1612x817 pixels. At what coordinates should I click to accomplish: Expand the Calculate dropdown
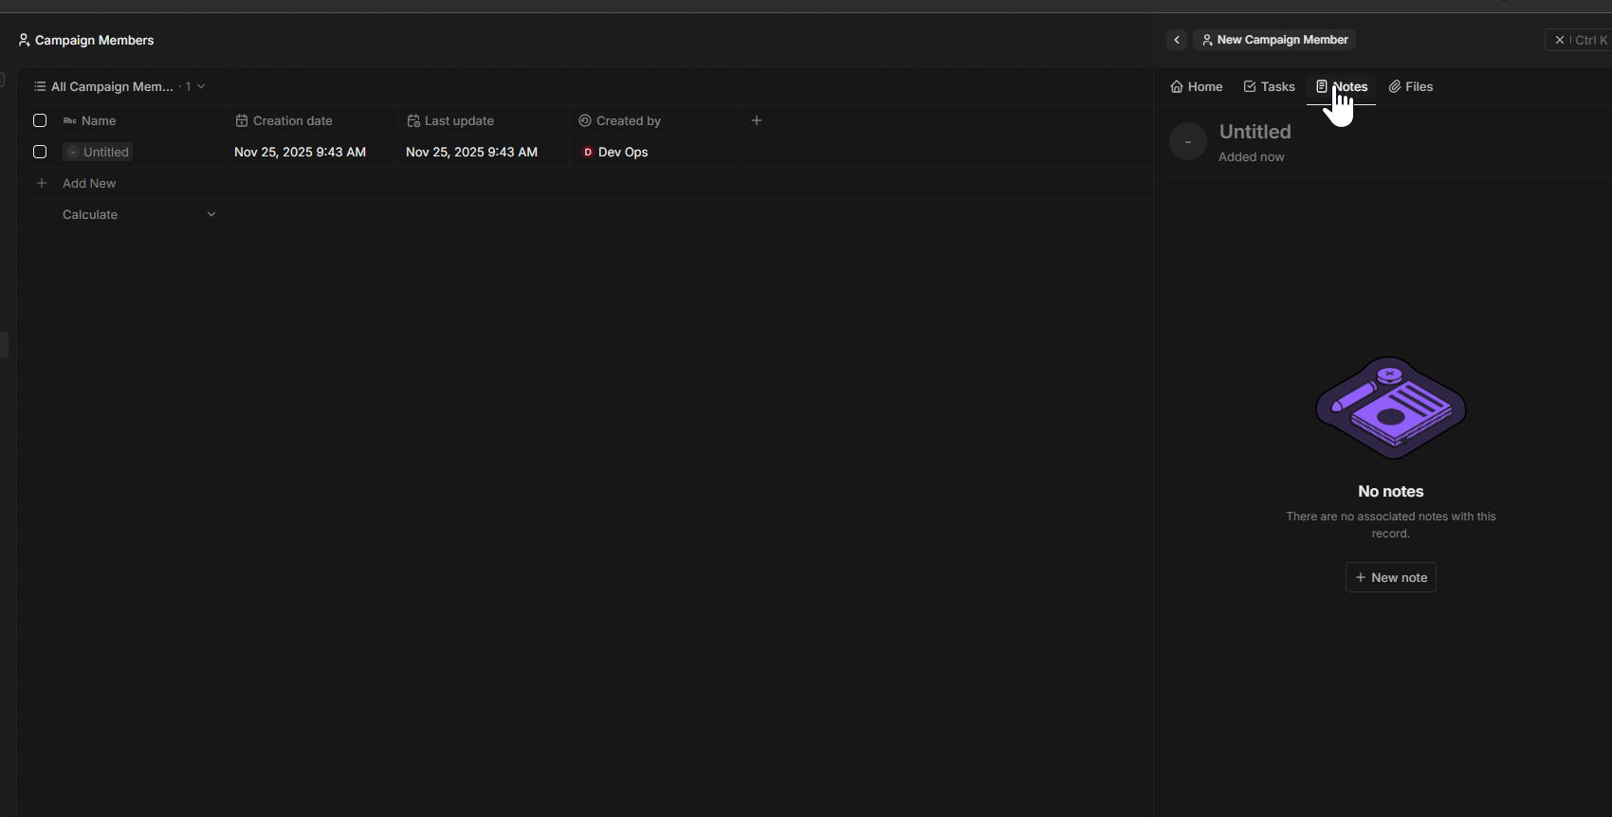139,214
